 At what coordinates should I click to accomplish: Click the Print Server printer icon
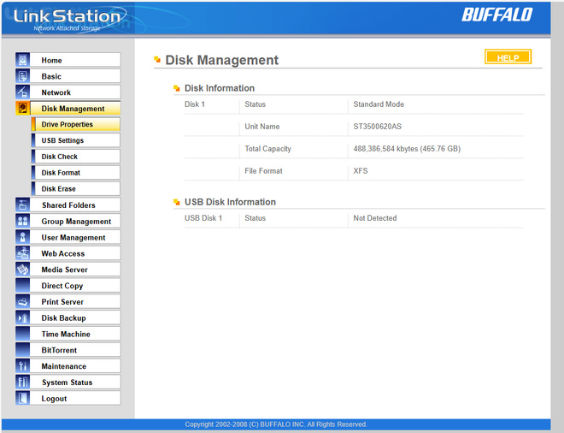(x=23, y=301)
